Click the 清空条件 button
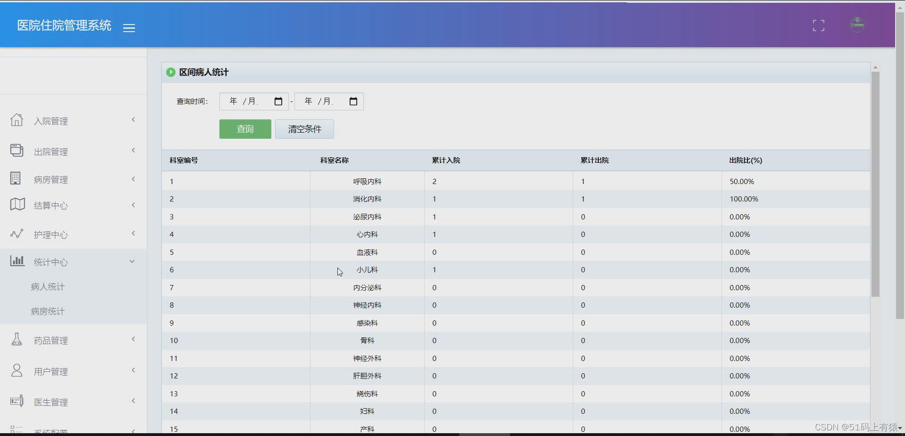This screenshot has height=436, width=905. click(x=304, y=129)
